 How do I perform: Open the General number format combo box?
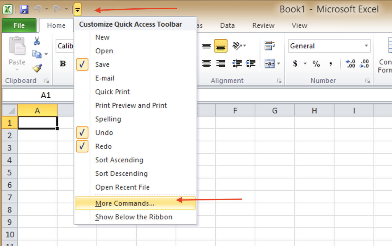[329, 46]
